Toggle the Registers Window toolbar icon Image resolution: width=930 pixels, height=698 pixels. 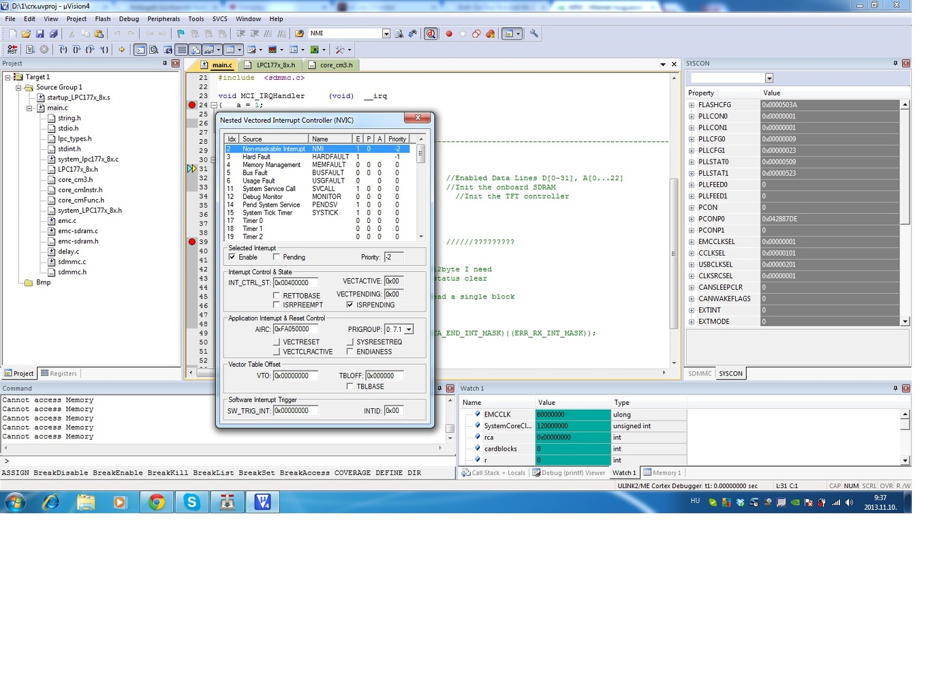pos(182,50)
